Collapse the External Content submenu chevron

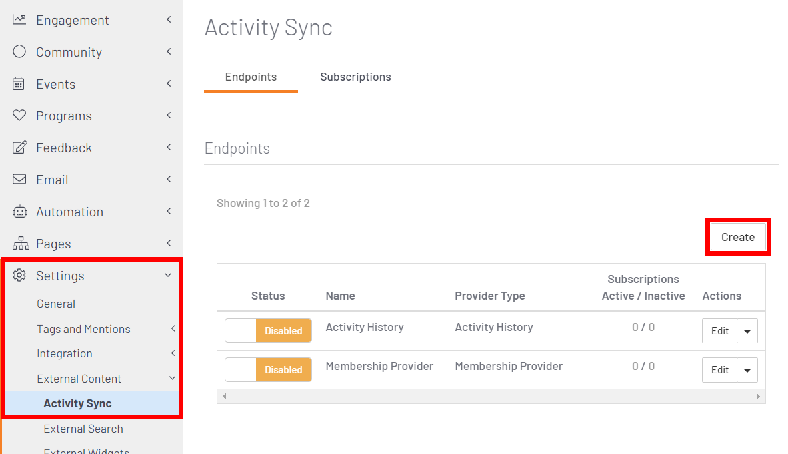pos(172,378)
